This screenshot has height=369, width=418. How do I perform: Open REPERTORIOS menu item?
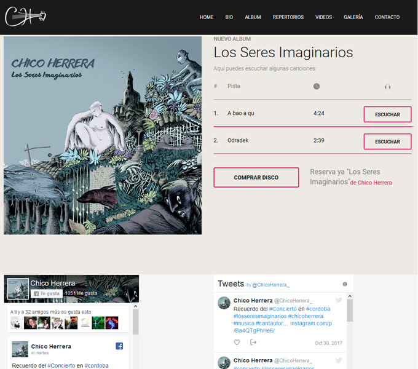(x=288, y=17)
